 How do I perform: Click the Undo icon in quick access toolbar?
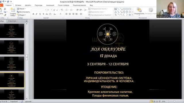pyautogui.click(x=3, y=1)
